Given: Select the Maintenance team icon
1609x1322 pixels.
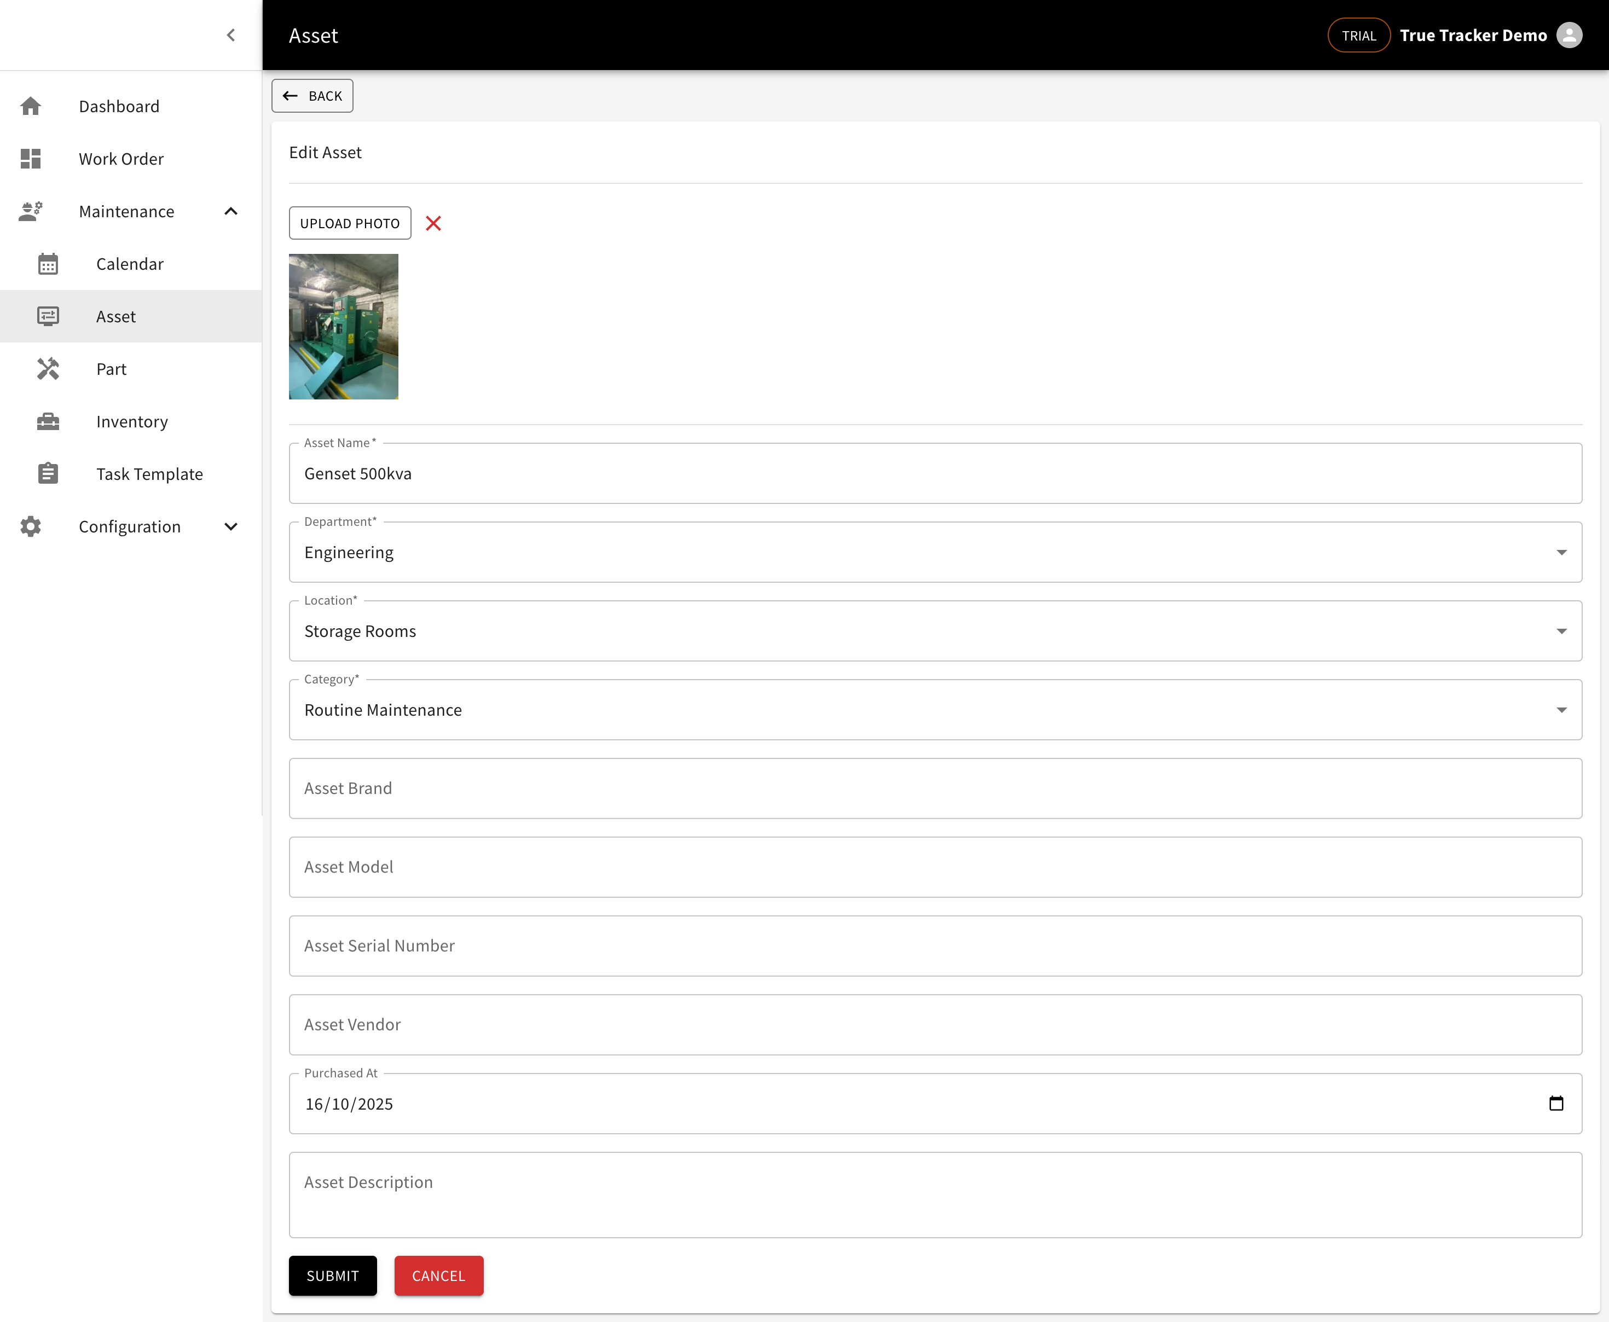Looking at the screenshot, I should pyautogui.click(x=31, y=211).
